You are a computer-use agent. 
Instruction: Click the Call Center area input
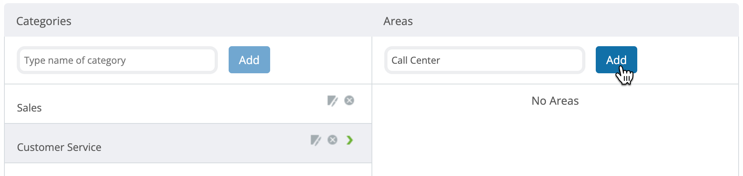484,60
